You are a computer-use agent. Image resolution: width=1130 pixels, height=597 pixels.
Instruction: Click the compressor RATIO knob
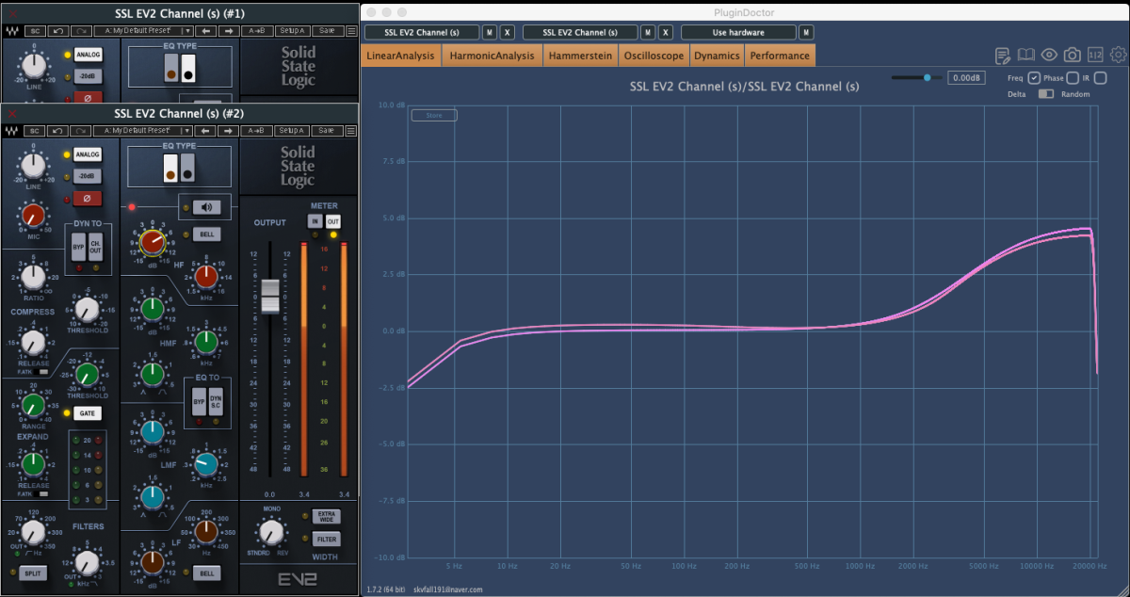pyautogui.click(x=33, y=276)
